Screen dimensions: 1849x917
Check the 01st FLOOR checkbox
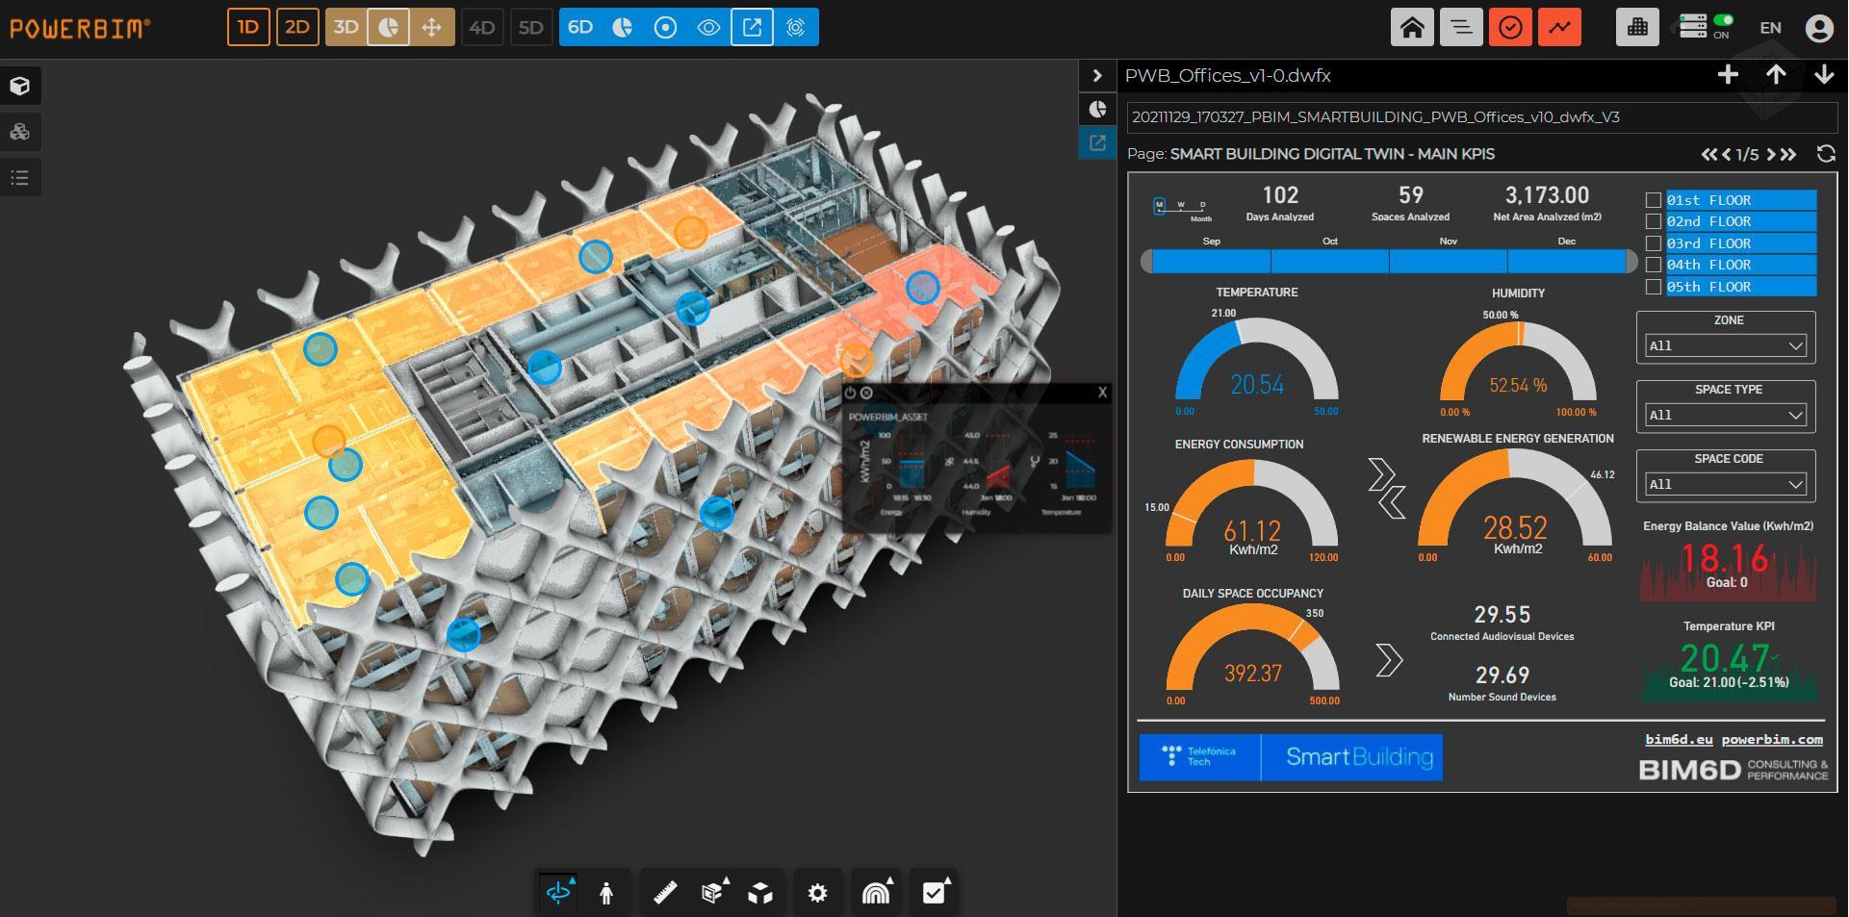(x=1654, y=199)
